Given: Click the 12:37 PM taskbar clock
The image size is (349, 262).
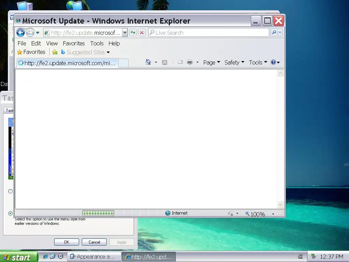Looking at the screenshot, I should pos(331,257).
